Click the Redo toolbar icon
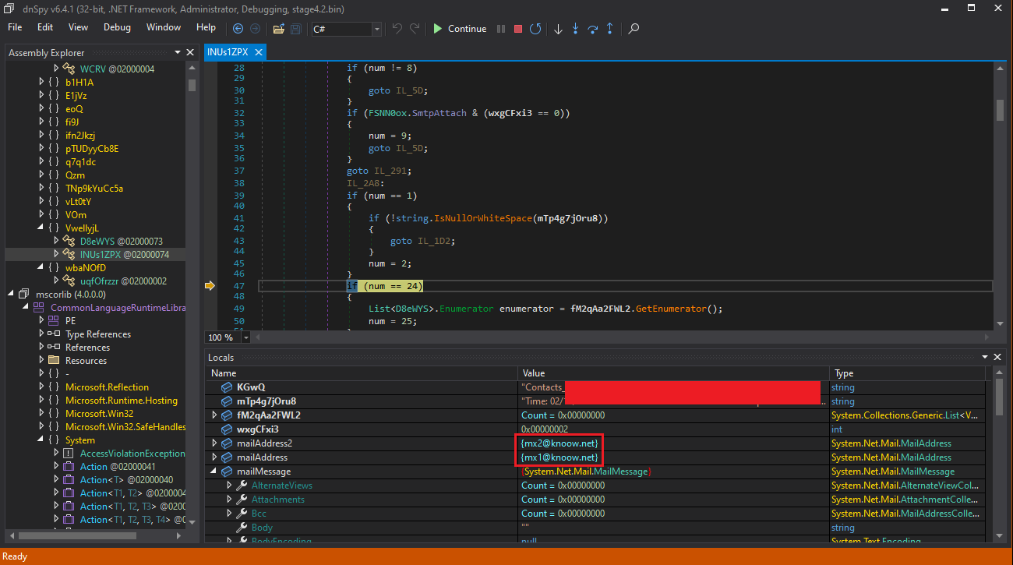The image size is (1013, 565). pyautogui.click(x=415, y=29)
